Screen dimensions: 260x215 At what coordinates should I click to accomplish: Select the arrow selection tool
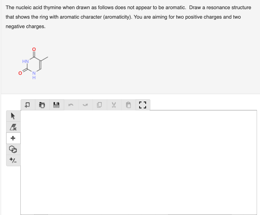tap(13, 115)
